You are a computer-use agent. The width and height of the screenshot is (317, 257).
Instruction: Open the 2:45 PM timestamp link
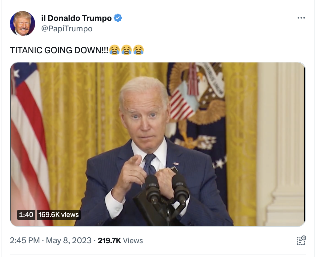pos(25,240)
